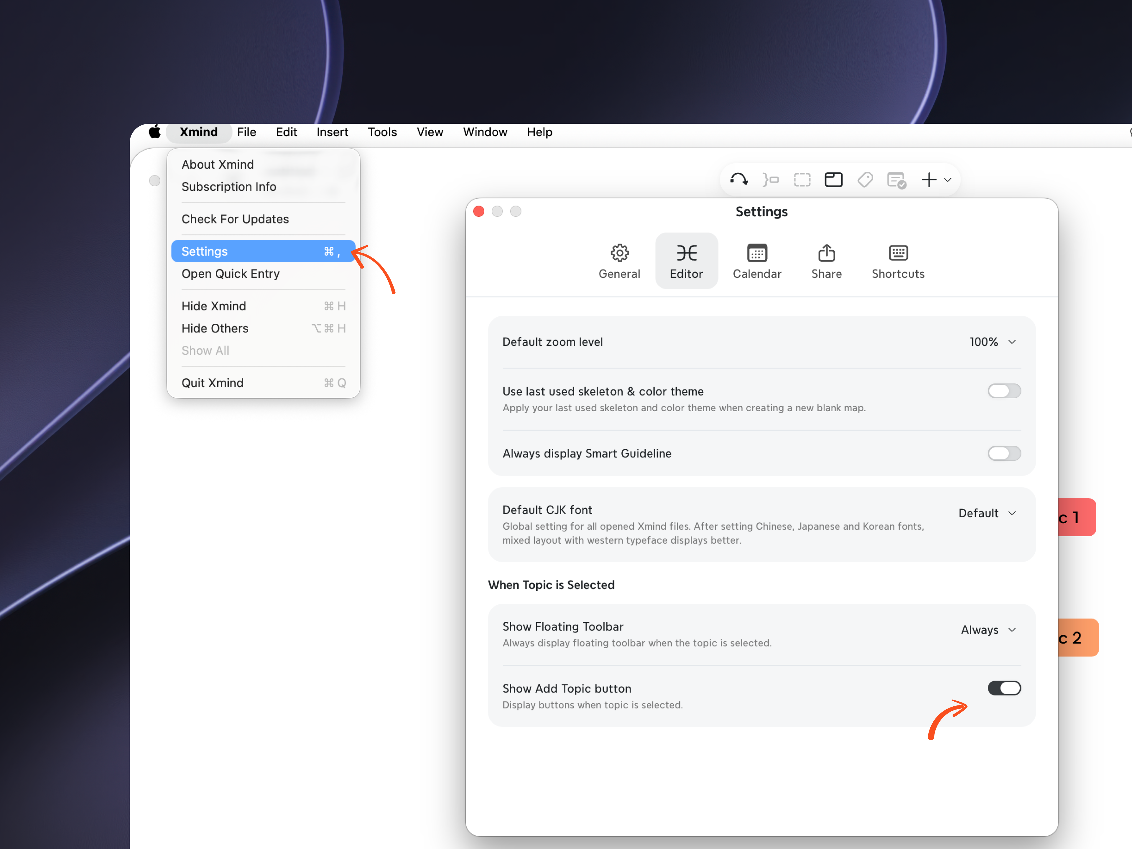The width and height of the screenshot is (1132, 849).
Task: Enable Use last used skeleton & color theme
Action: tap(1004, 391)
